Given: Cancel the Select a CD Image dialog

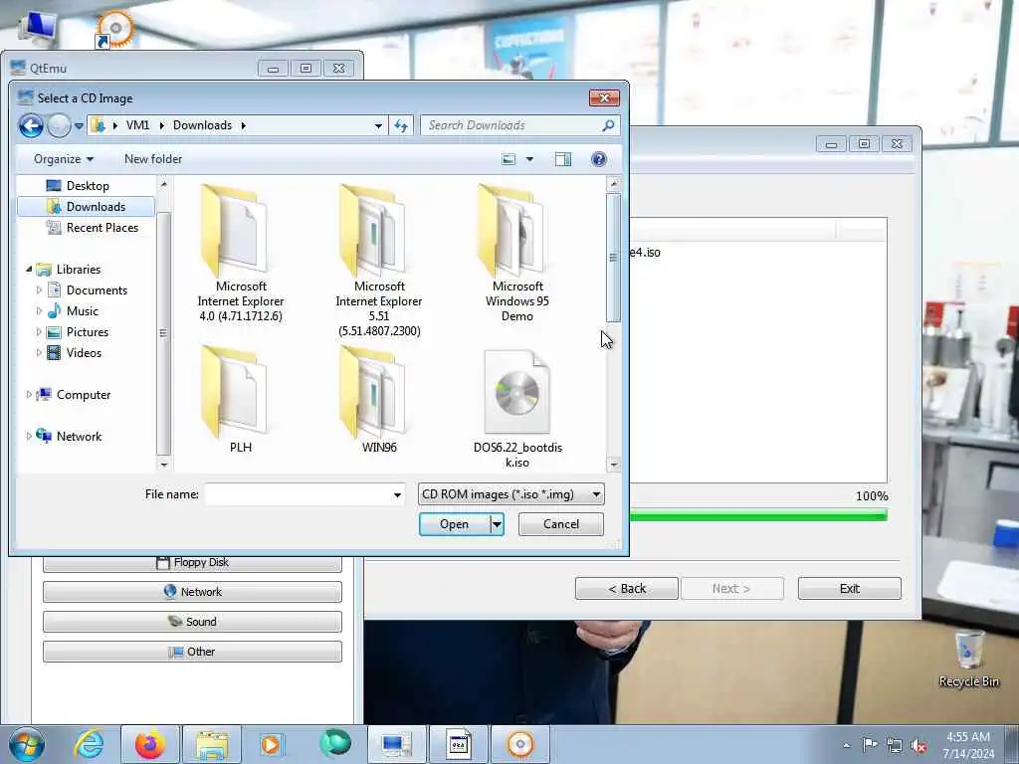Looking at the screenshot, I should [561, 524].
